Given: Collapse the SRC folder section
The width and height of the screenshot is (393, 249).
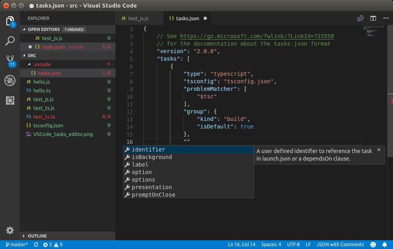Looking at the screenshot, I should [x=24, y=55].
